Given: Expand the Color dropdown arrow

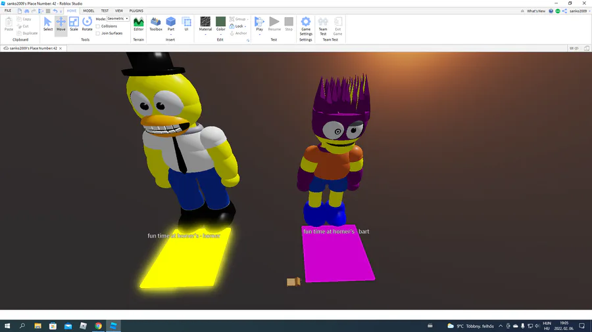Looking at the screenshot, I should point(221,35).
